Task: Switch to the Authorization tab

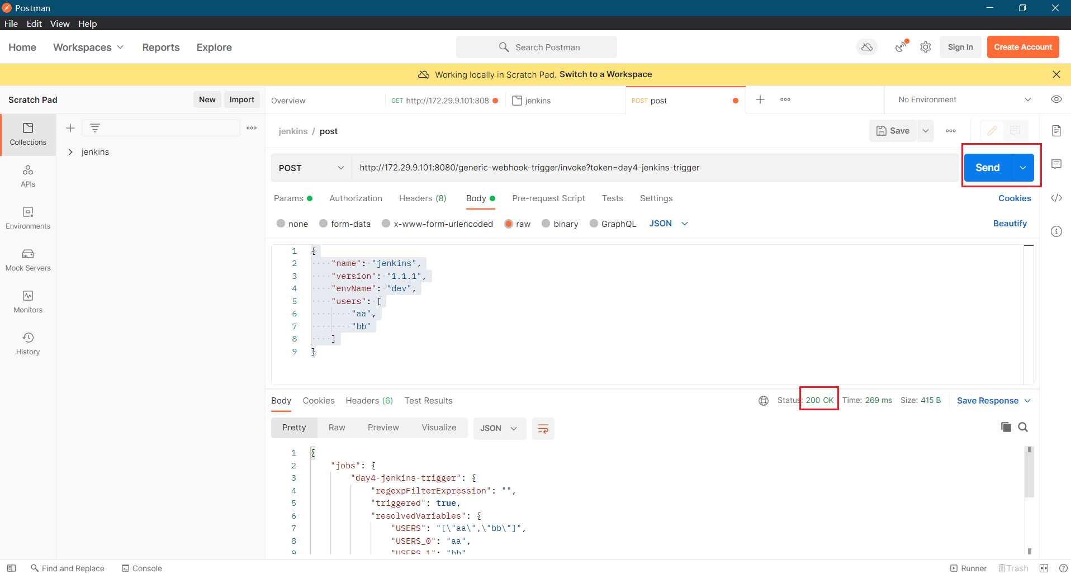Action: click(356, 198)
